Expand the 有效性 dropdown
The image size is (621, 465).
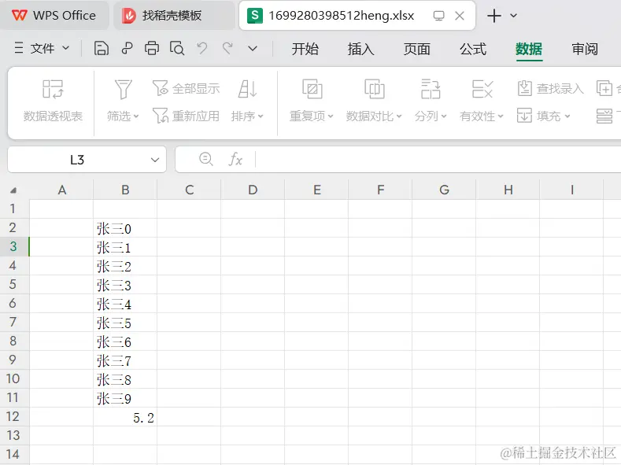point(501,116)
